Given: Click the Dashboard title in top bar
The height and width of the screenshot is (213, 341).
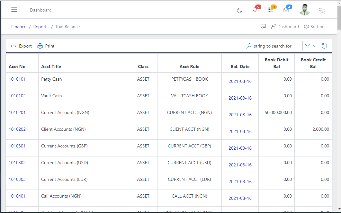Looking at the screenshot, I should (41, 10).
